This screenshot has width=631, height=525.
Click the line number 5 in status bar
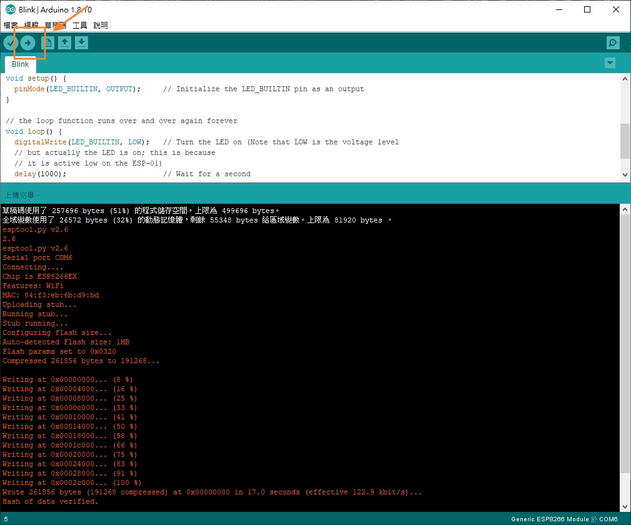click(6, 519)
